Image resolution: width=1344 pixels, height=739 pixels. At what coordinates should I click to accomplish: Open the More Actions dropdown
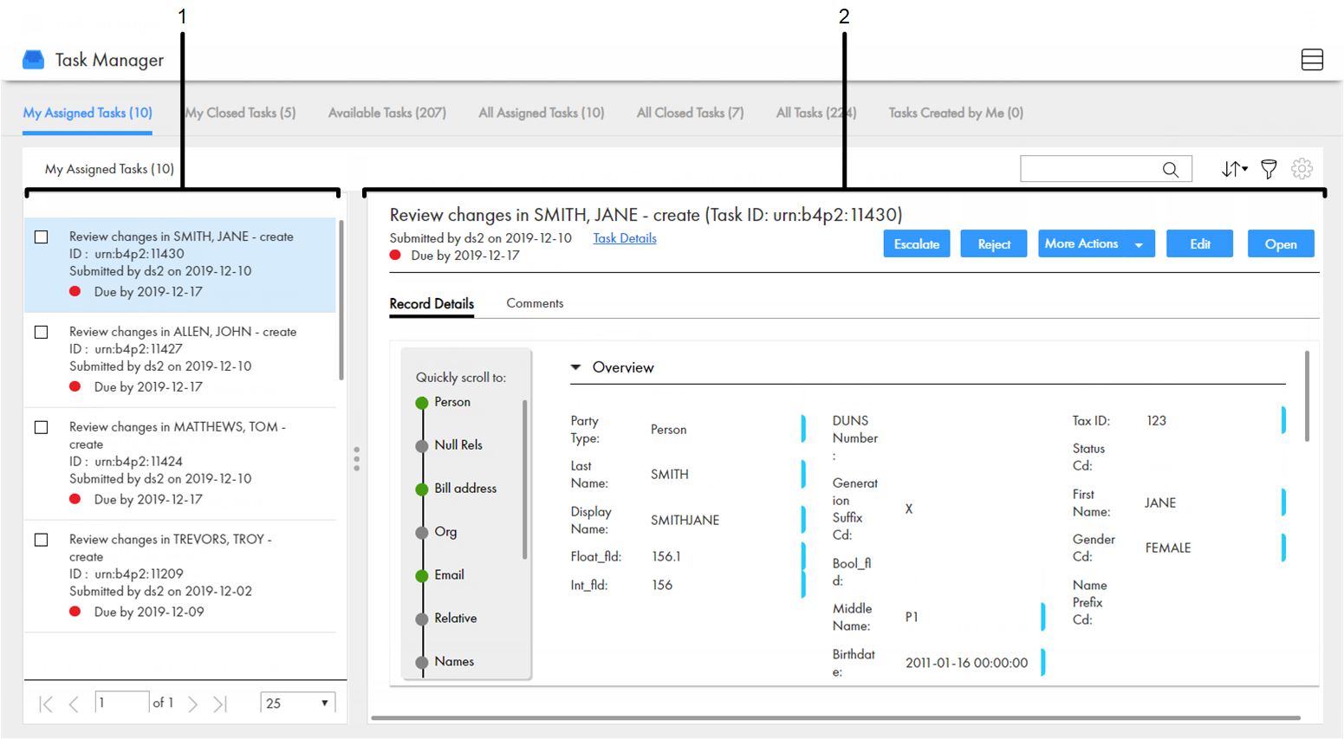pyautogui.click(x=1095, y=244)
